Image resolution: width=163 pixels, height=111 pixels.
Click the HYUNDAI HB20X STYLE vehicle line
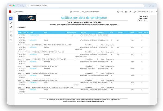(49, 59)
